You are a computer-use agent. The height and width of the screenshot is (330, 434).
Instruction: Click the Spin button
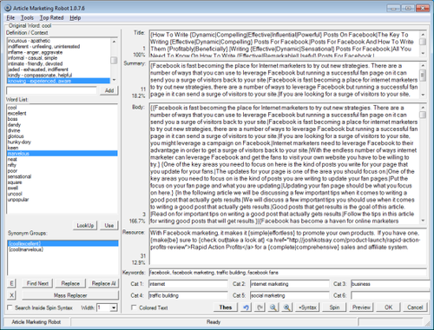(x=334, y=307)
